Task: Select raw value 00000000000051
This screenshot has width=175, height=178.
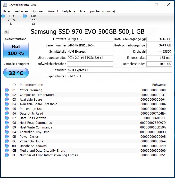Action: click(x=153, y=155)
